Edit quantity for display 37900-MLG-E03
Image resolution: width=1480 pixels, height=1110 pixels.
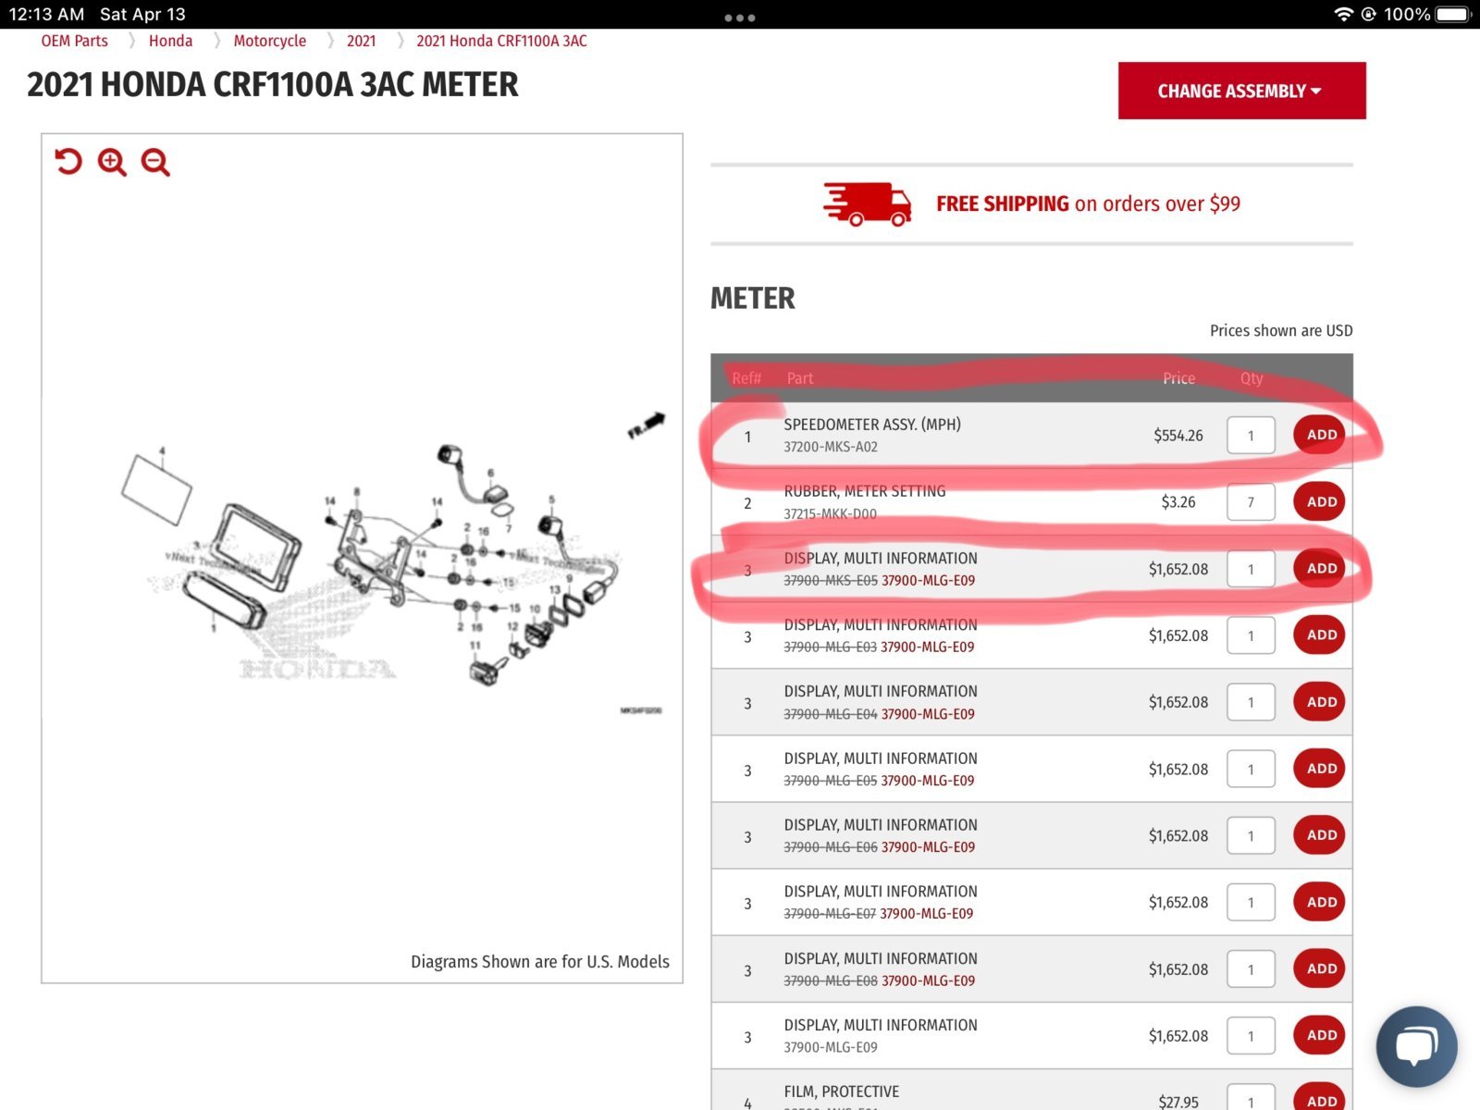tap(1251, 635)
